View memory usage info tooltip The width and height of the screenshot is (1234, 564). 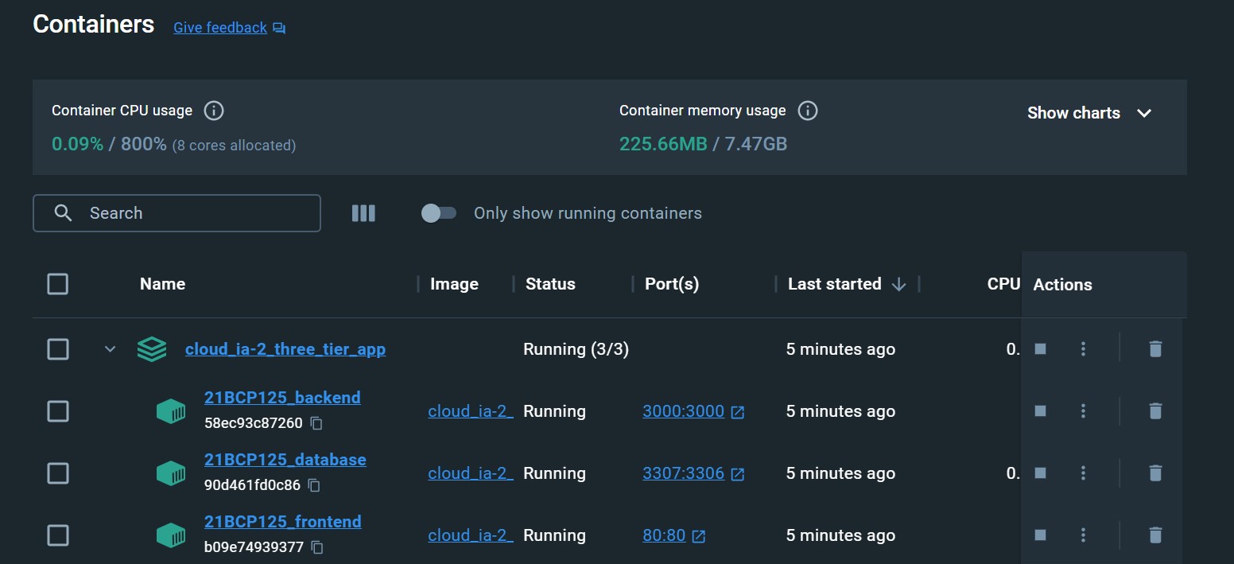(x=807, y=111)
